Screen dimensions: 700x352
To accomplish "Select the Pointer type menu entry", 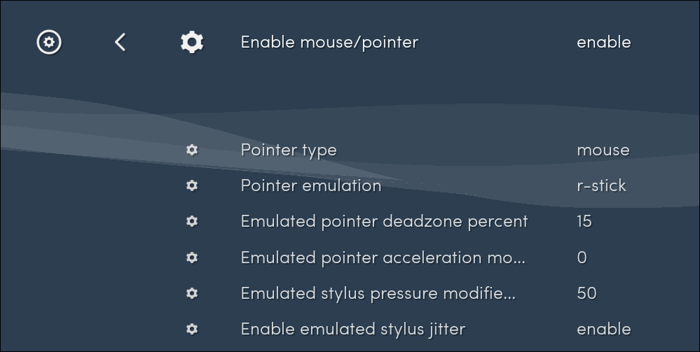I will point(289,150).
